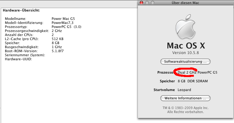The width and height of the screenshot is (234, 123).
Task: Click the Dual 2 GHz PowerPC G5 value
Action: click(197, 72)
